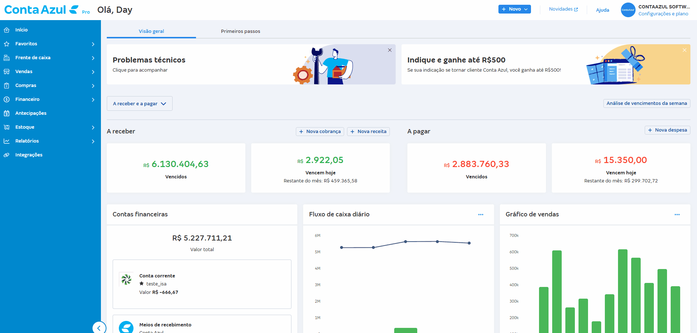Image resolution: width=697 pixels, height=333 pixels.
Task: Open Fluxo de caixa diário options menu
Action: (481, 215)
